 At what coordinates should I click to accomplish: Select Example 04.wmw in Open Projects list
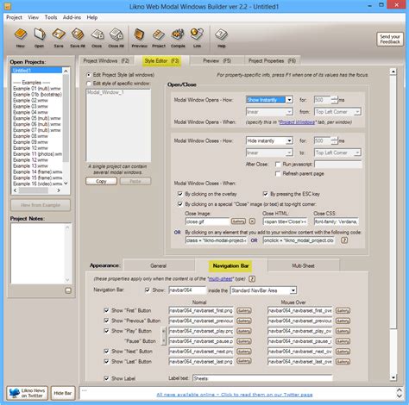(x=30, y=112)
